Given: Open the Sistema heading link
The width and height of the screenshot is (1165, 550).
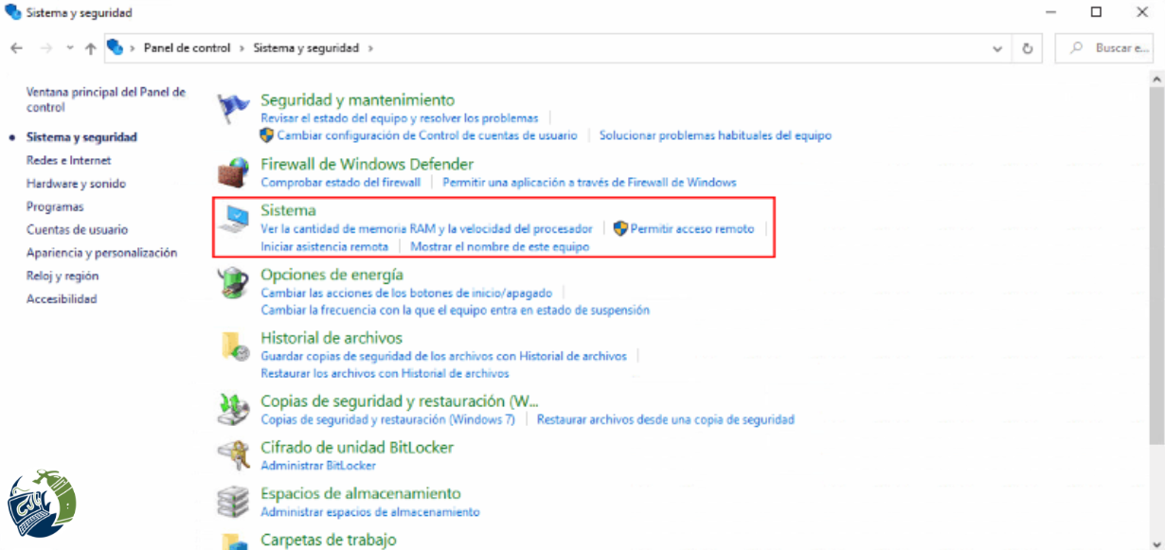Looking at the screenshot, I should coord(288,210).
